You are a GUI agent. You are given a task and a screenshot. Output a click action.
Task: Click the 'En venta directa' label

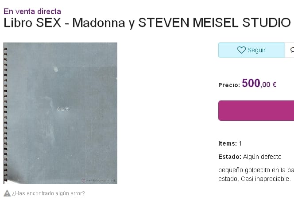click(32, 12)
